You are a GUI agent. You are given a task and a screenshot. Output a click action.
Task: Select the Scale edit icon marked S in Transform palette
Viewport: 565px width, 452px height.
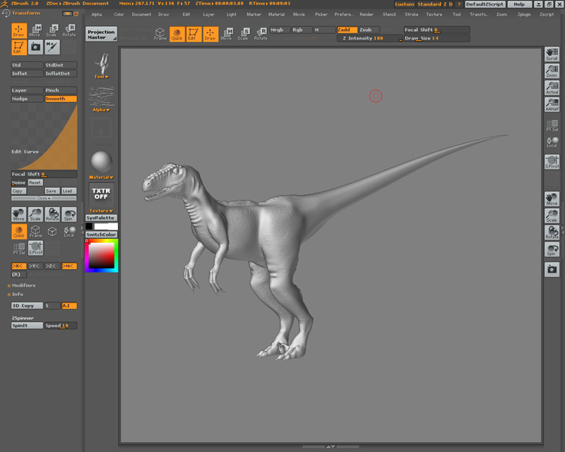click(x=52, y=30)
